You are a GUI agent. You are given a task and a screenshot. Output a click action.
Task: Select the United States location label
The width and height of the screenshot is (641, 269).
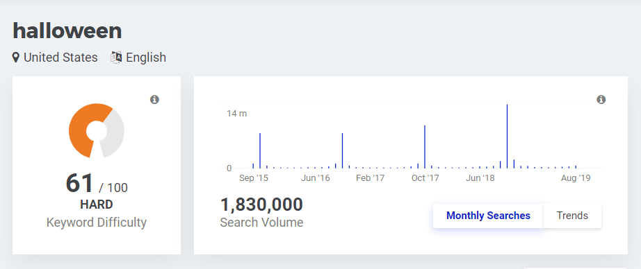pyautogui.click(x=60, y=58)
